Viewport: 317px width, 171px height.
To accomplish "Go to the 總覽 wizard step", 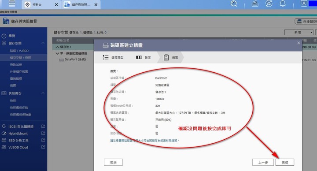I will (x=171, y=57).
